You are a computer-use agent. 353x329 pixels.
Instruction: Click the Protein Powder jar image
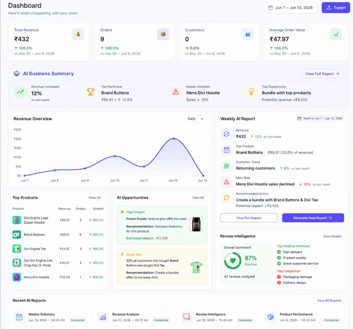coord(196,224)
